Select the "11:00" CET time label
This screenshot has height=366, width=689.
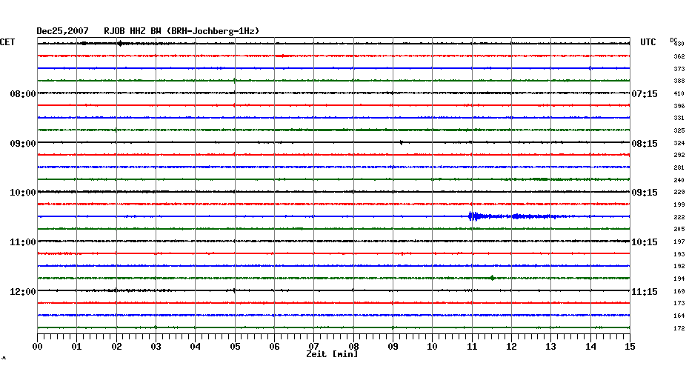23,242
